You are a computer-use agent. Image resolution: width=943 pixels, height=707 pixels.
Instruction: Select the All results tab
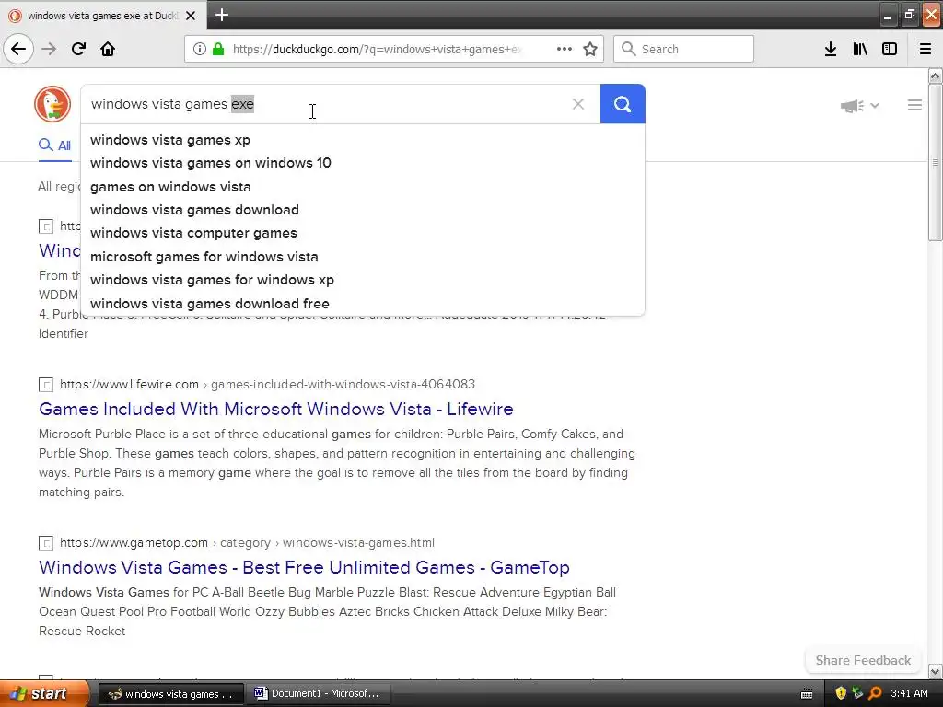click(54, 145)
